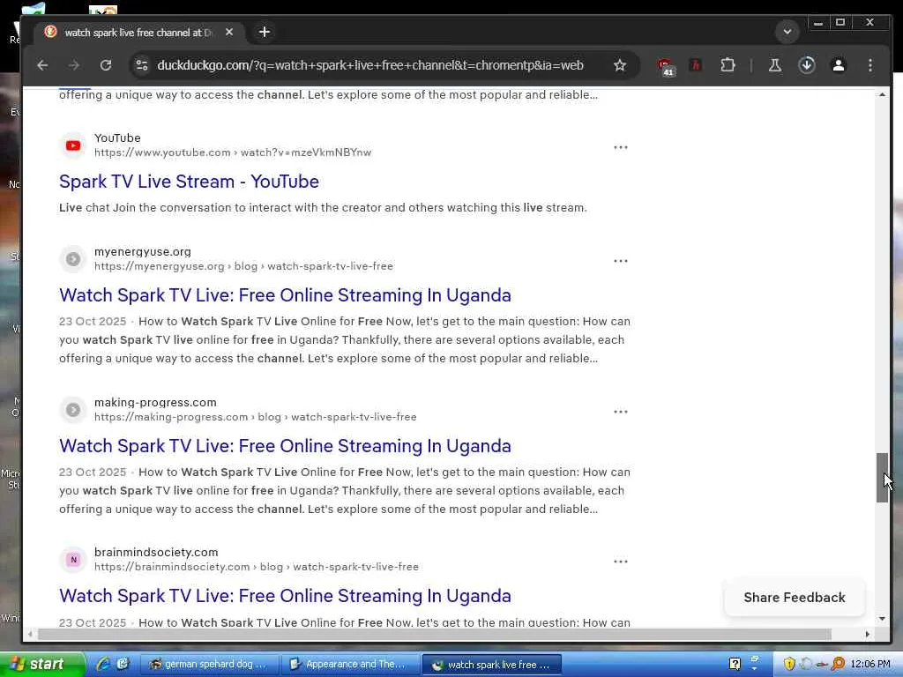Click the second quick launch icon in the taskbar
The image size is (903, 677).
click(x=123, y=664)
